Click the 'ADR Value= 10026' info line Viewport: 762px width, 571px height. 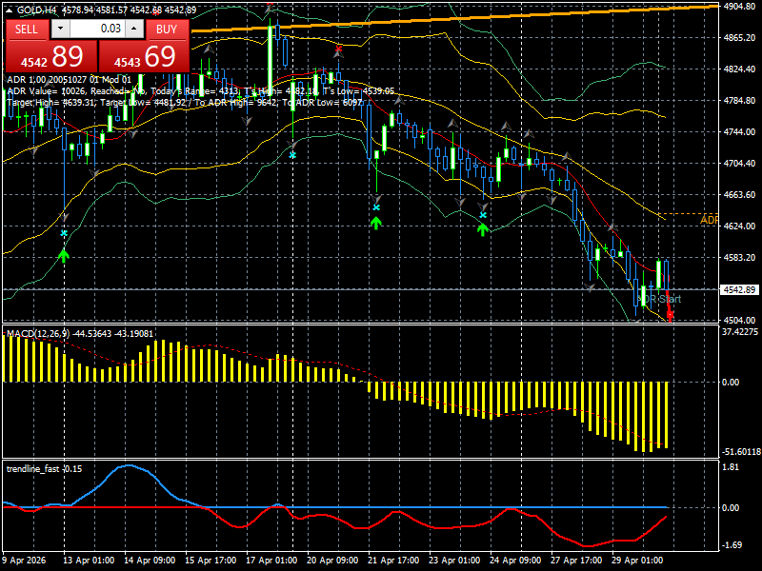coord(200,91)
